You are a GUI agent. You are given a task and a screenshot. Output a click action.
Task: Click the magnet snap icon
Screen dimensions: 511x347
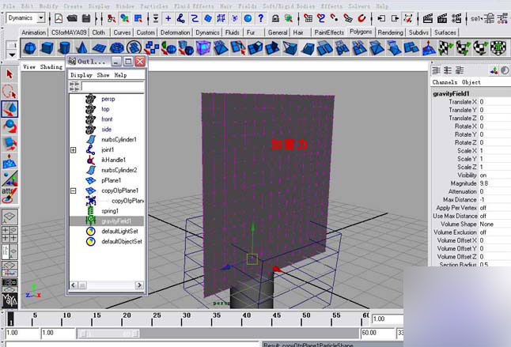coord(361,18)
